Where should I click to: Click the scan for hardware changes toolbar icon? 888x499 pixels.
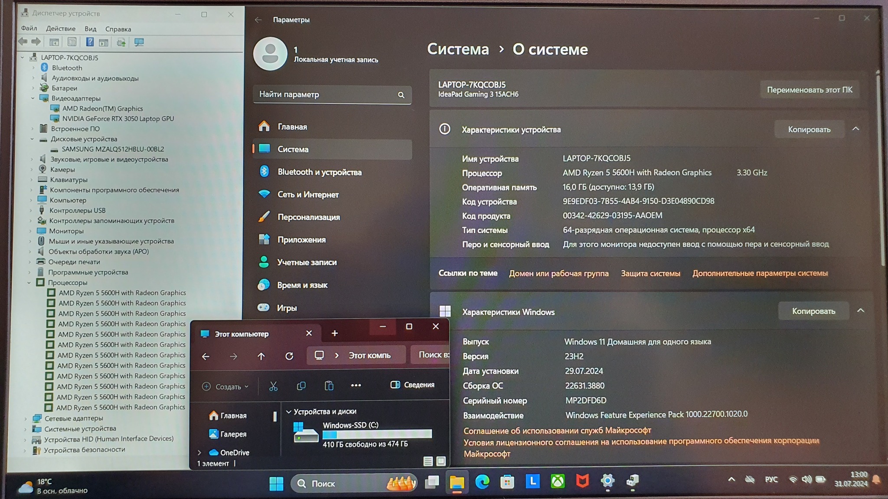click(139, 42)
